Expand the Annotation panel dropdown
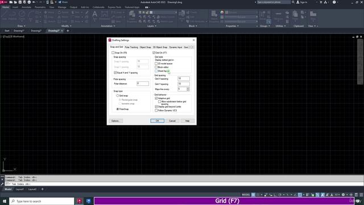This screenshot has height=205, width=364. (x=108, y=26)
